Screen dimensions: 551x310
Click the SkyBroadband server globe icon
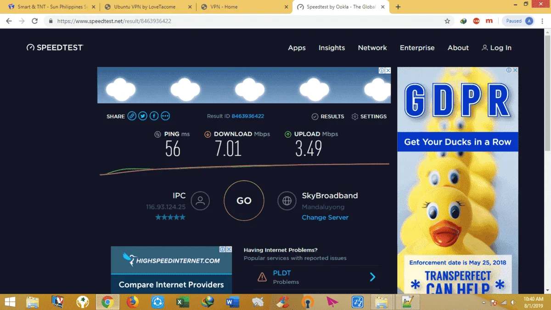pos(287,201)
